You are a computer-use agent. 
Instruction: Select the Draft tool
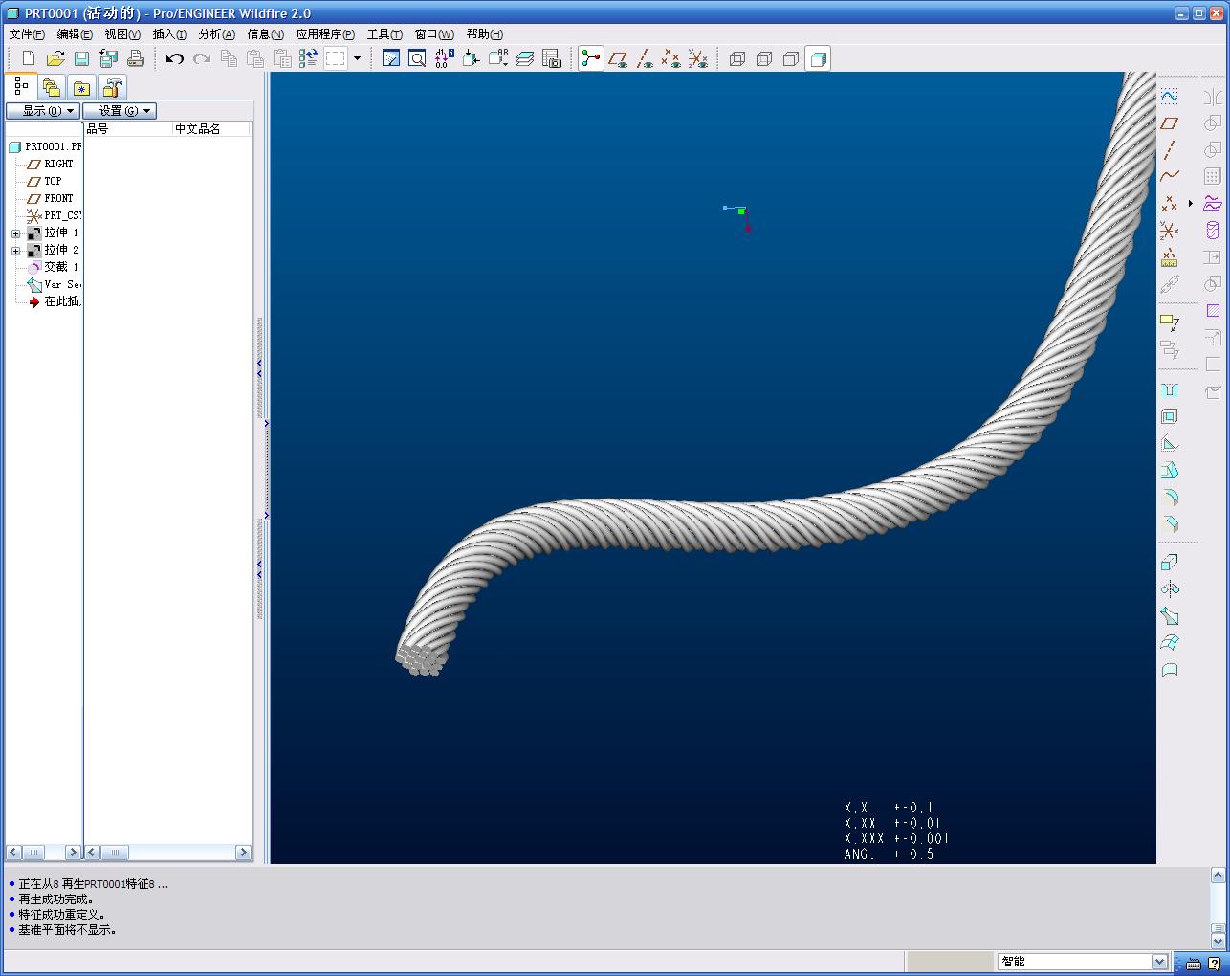point(1169,471)
